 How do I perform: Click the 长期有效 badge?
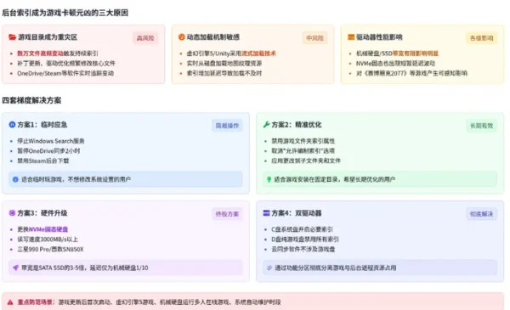click(482, 126)
